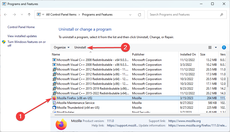Image resolution: width=230 pixels, height=132 pixels.
Task: Click the vertical scrollbar of the list
Action: click(228, 82)
